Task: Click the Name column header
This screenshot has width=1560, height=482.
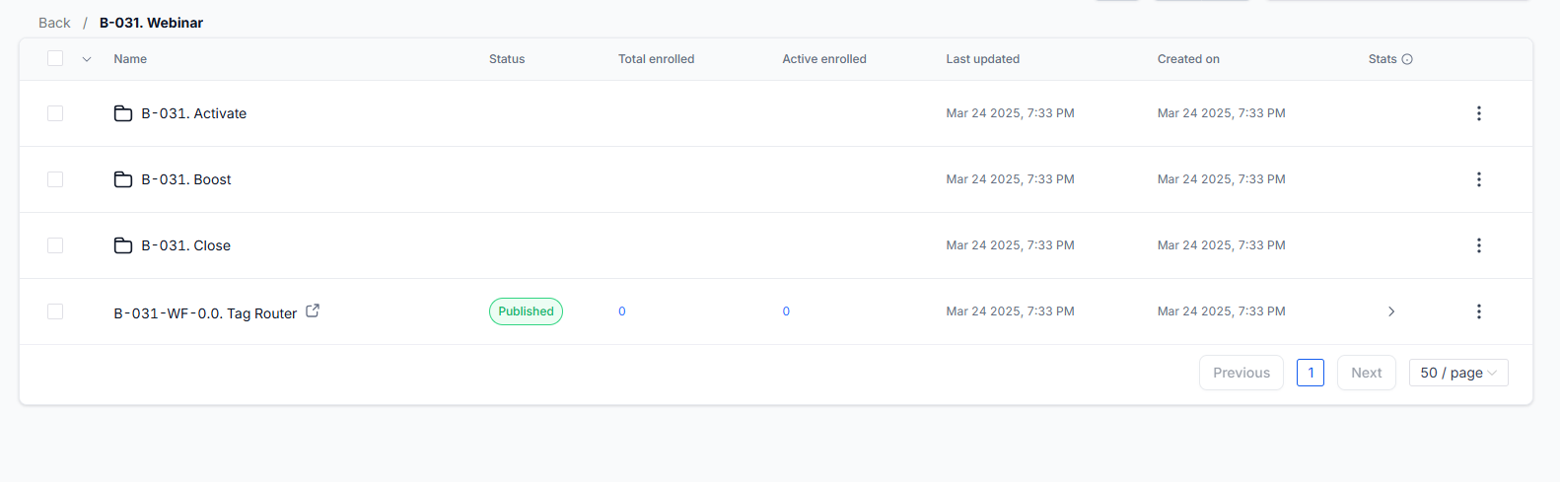Action: point(130,59)
